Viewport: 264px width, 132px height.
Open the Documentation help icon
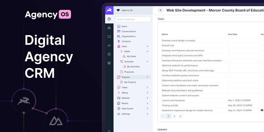109,54
